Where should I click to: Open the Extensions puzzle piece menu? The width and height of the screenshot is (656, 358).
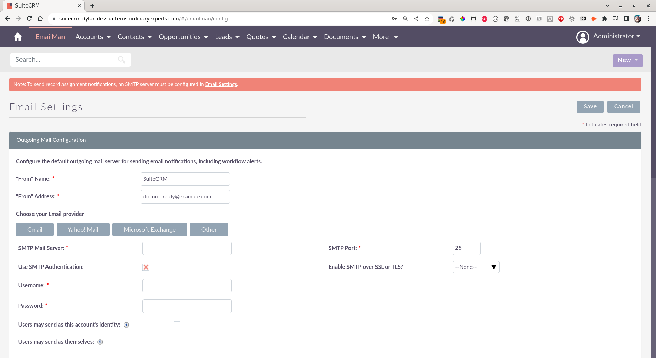click(x=605, y=19)
